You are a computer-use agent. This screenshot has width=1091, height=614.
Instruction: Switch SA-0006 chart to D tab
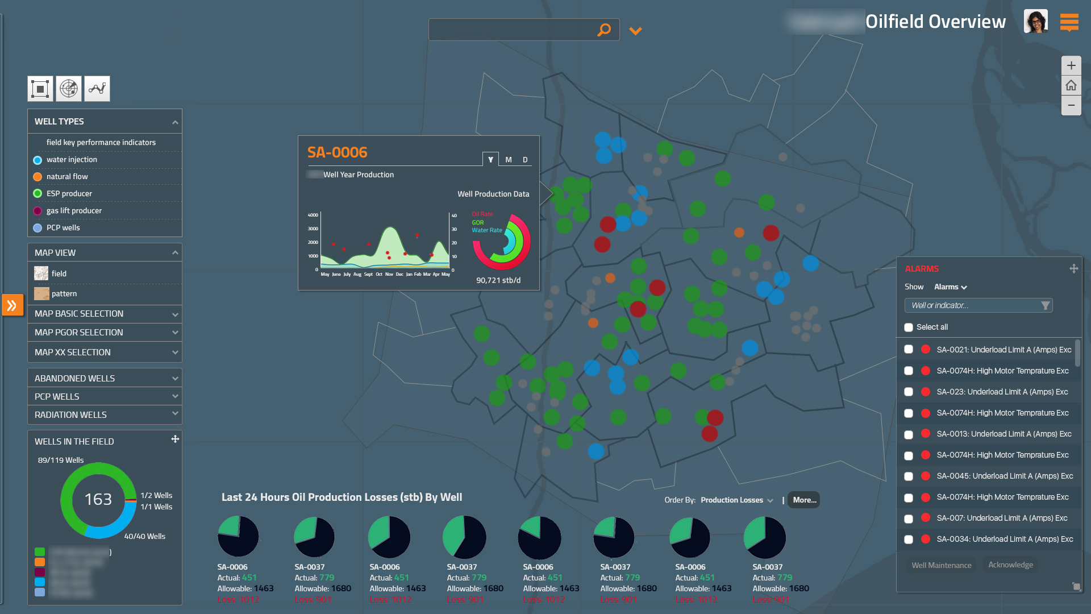525,160
